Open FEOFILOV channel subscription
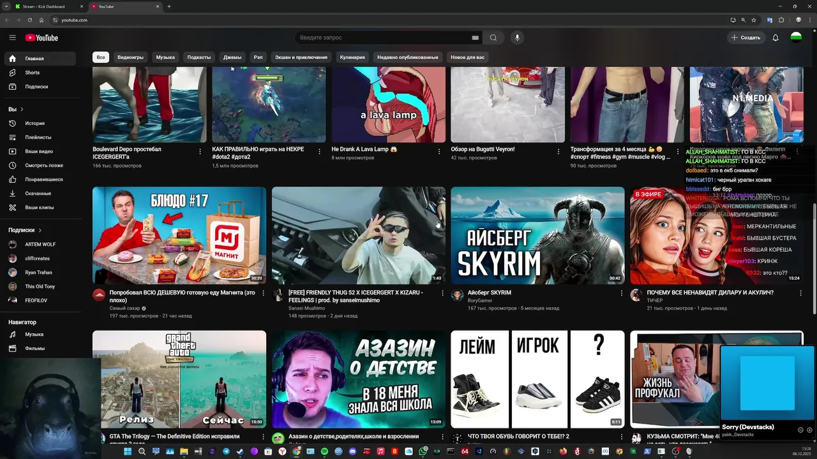Image resolution: width=817 pixels, height=459 pixels. pyautogui.click(x=41, y=300)
